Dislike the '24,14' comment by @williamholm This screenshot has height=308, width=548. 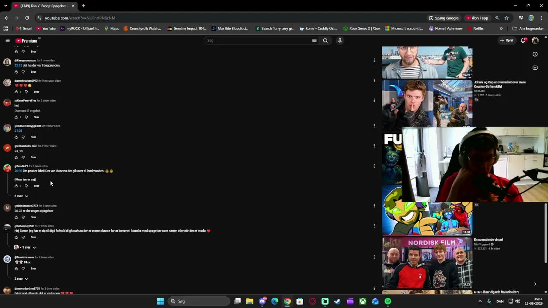pyautogui.click(x=23, y=157)
